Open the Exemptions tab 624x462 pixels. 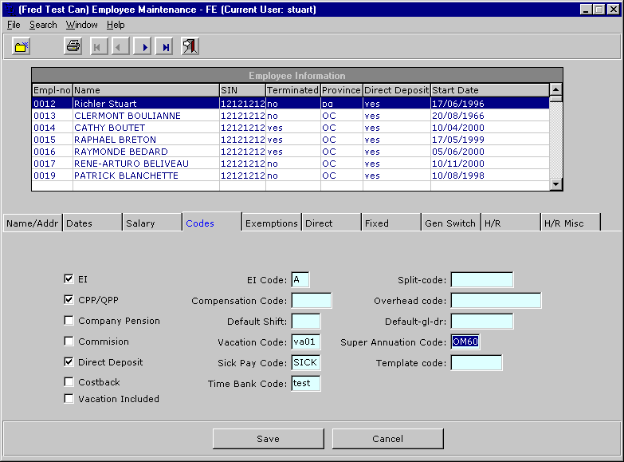271,223
